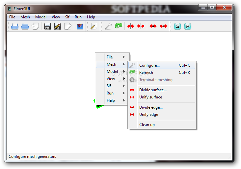
Task: Click the Save picture toolbar icon
Action: click(x=80, y=26)
